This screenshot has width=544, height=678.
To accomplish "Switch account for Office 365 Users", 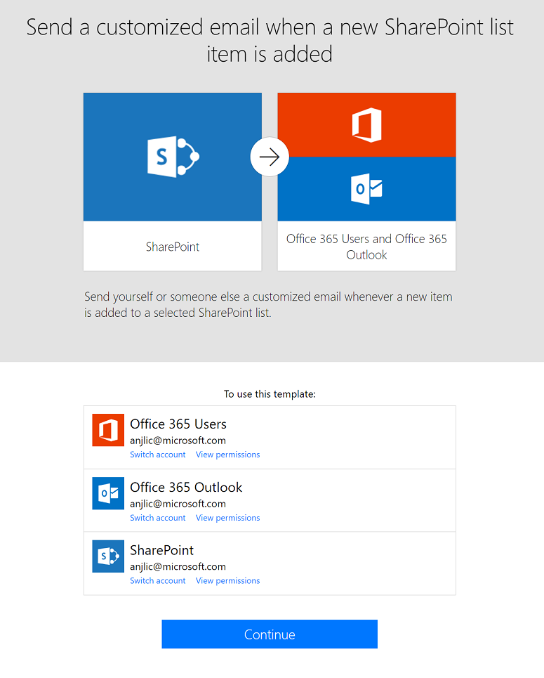I will (158, 455).
